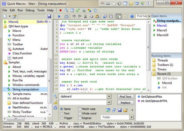Open the Tools menu

click(x=41, y=10)
